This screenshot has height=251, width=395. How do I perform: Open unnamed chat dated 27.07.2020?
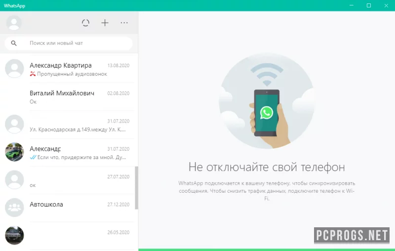coord(69,180)
